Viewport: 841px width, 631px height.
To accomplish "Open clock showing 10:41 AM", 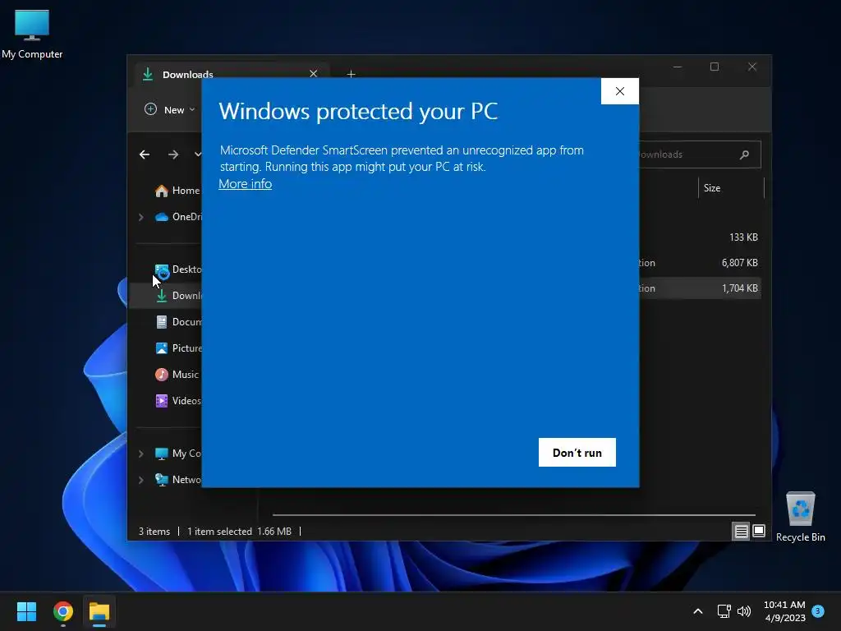I will point(784,611).
